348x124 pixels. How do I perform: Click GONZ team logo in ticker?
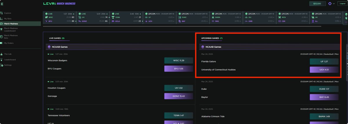[x=80, y=21]
